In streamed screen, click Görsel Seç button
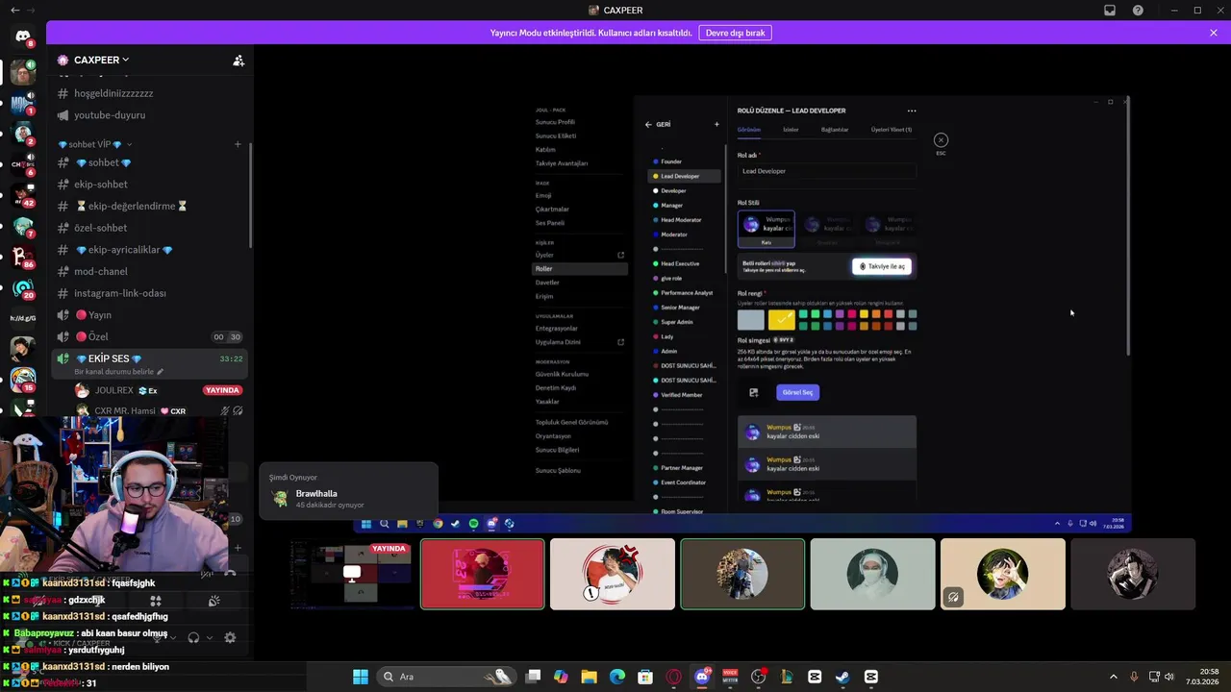Viewport: 1231px width, 692px height. [x=798, y=392]
